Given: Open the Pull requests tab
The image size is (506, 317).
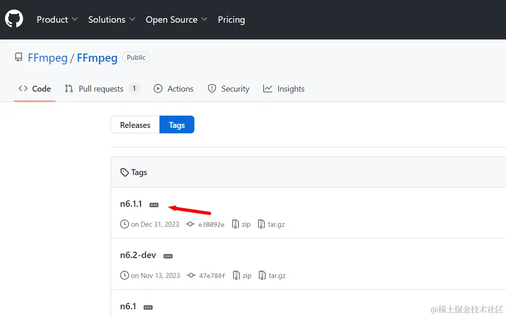Looking at the screenshot, I should tap(102, 89).
